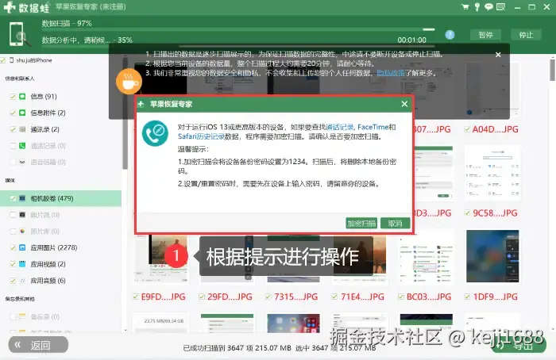Click the 应用音频 app audio icon
The width and height of the screenshot is (556, 360).
click(22, 281)
